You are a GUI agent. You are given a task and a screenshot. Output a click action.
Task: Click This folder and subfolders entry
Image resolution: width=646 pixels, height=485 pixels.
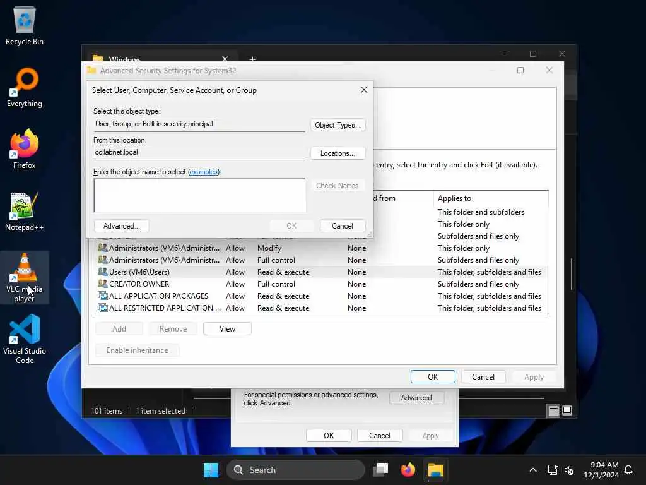click(481, 212)
